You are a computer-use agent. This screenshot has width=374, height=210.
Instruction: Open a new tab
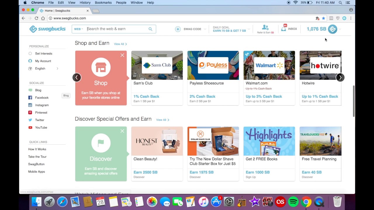tap(96, 11)
